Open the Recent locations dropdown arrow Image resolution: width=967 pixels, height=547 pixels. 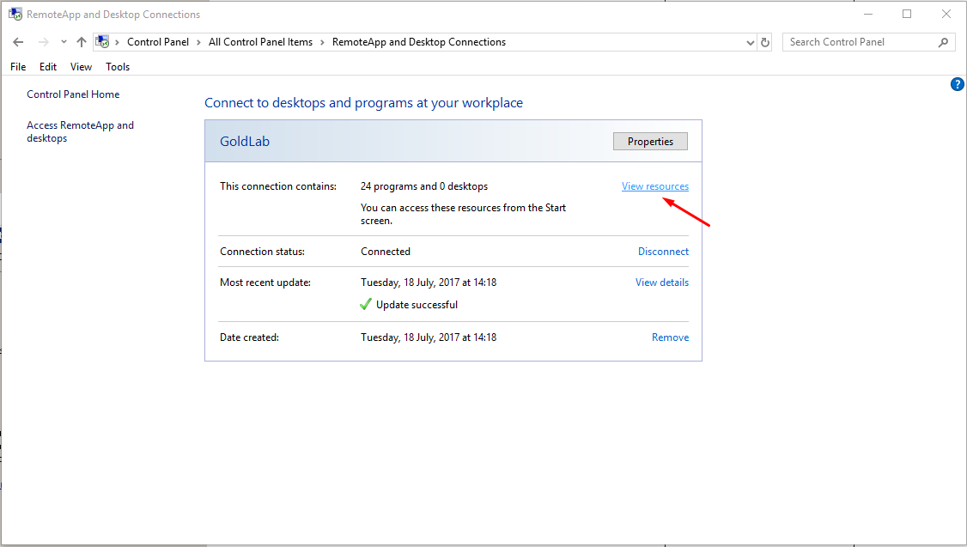(64, 42)
